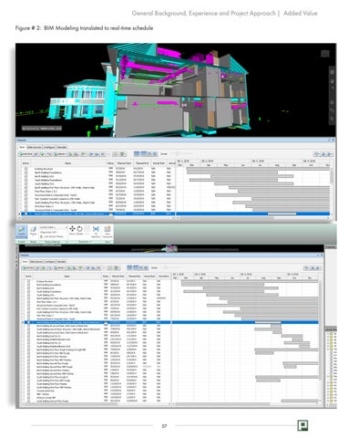338x438 pixels.
Task: Open the Simulate tab in lower TimeLiner
Action: pos(61,262)
